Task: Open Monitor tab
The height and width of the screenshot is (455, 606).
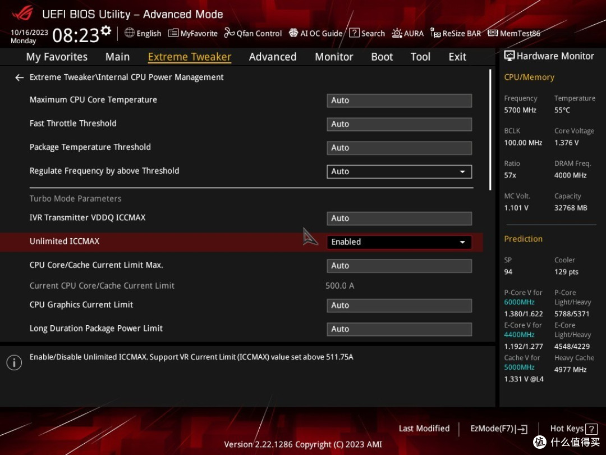Action: click(334, 57)
